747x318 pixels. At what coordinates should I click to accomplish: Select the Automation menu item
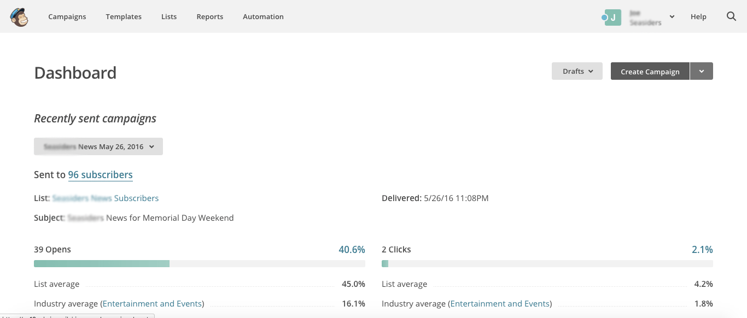coord(263,17)
